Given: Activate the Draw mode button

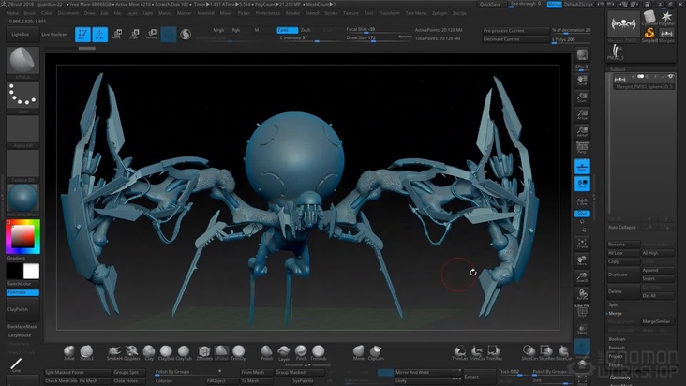Looking at the screenshot, I should [x=99, y=34].
